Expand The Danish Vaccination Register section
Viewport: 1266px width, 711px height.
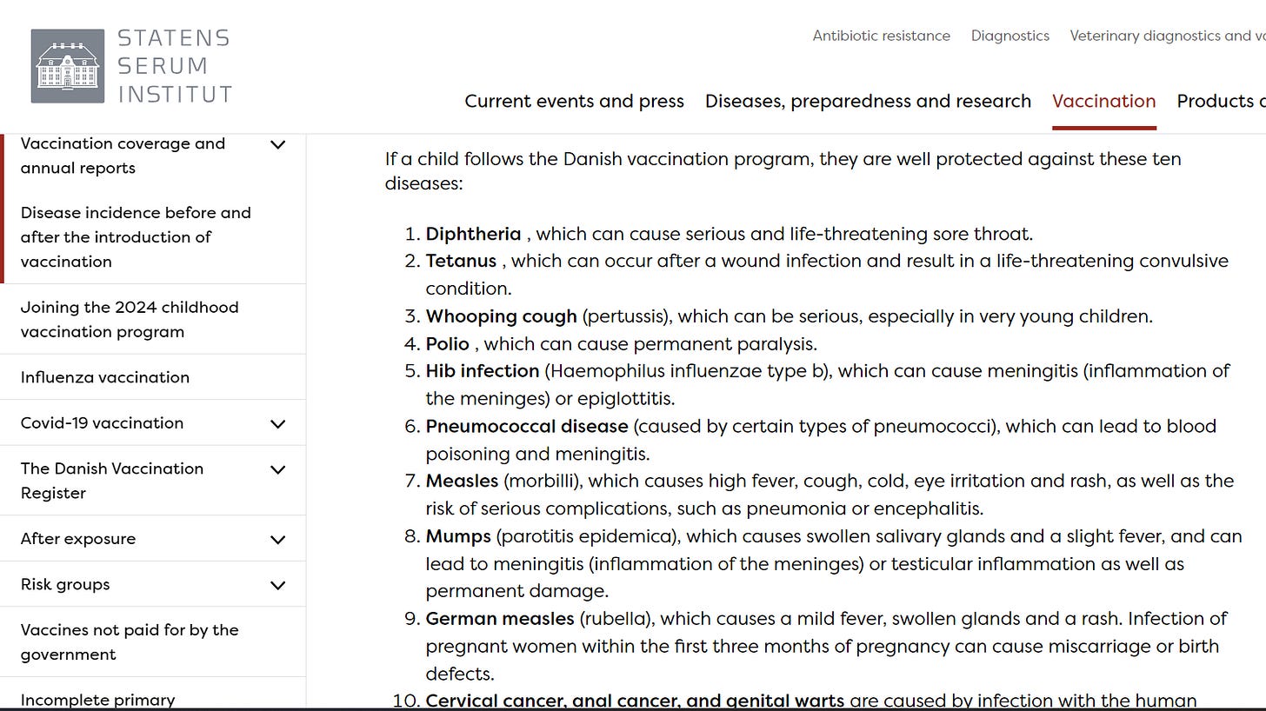278,470
